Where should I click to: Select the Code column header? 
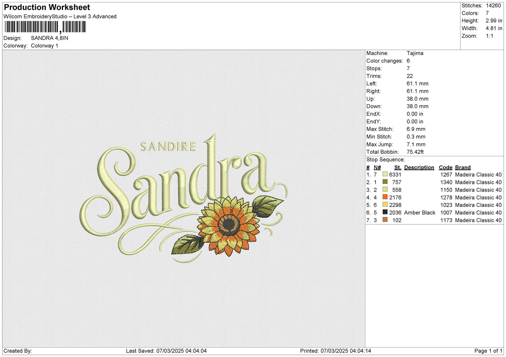tap(445, 167)
